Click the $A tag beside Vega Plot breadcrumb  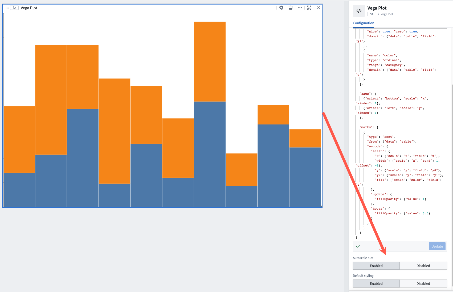372,14
